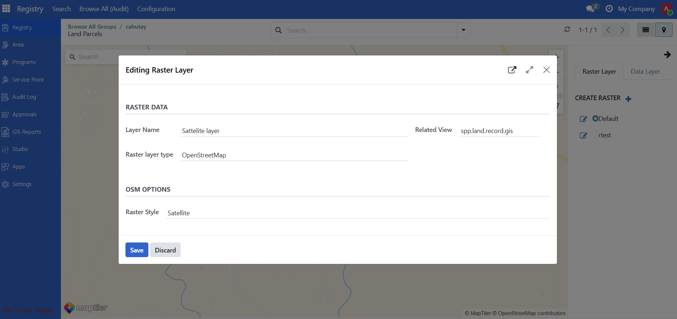Discard the raster layer changes

point(165,250)
